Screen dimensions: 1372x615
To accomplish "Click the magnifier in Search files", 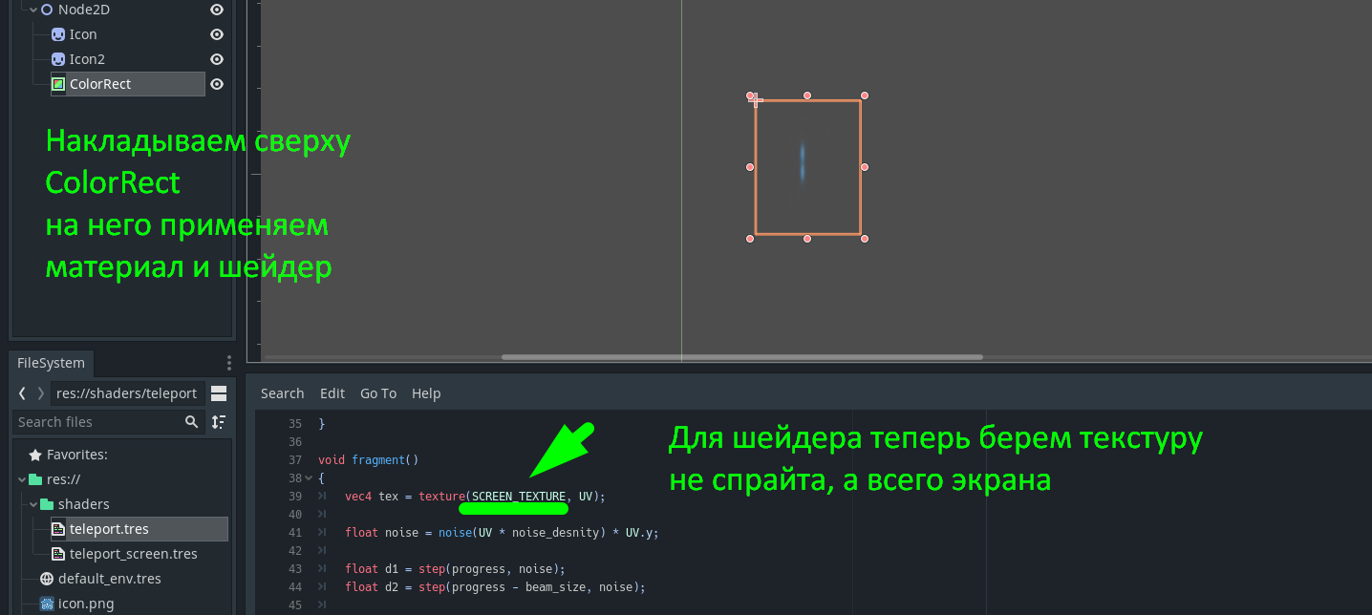I will (x=192, y=422).
